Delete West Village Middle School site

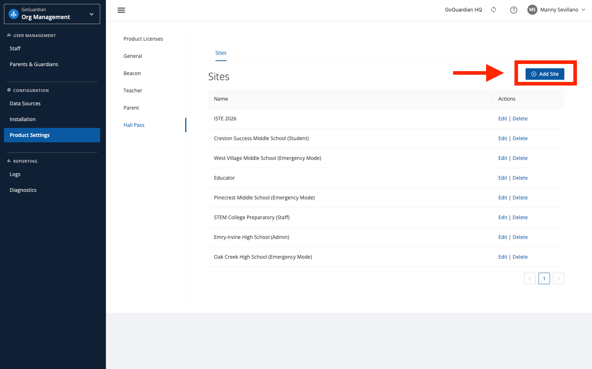[x=520, y=158]
